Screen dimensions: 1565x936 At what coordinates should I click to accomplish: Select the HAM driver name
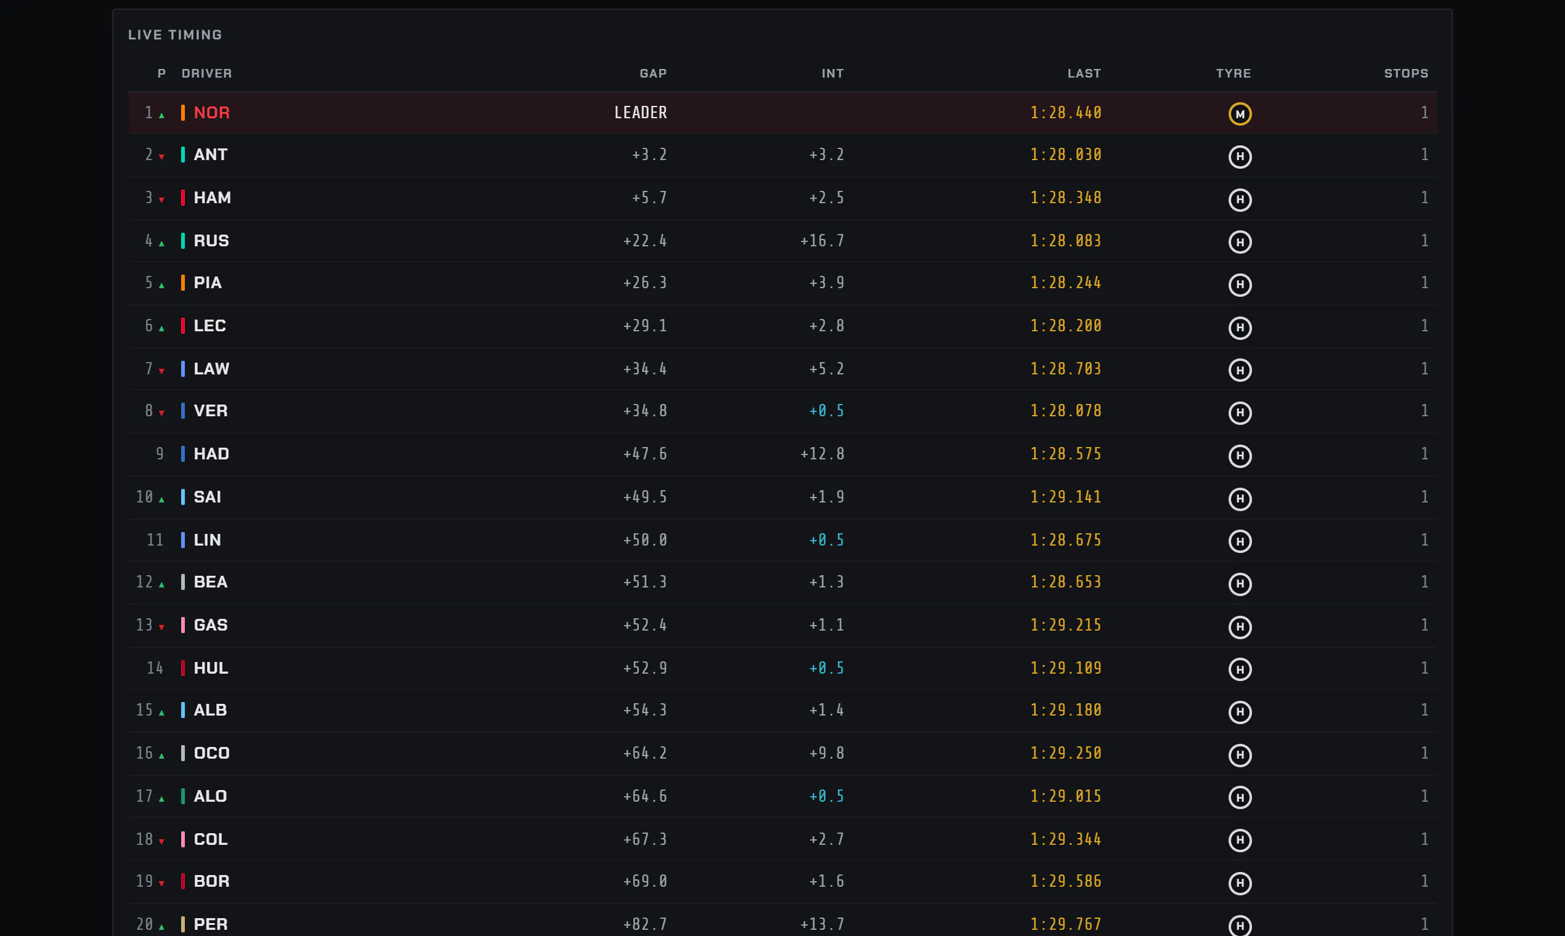[212, 198]
